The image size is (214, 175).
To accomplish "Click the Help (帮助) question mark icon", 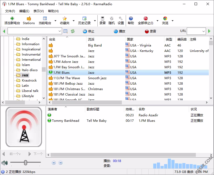I will [x=131, y=18].
